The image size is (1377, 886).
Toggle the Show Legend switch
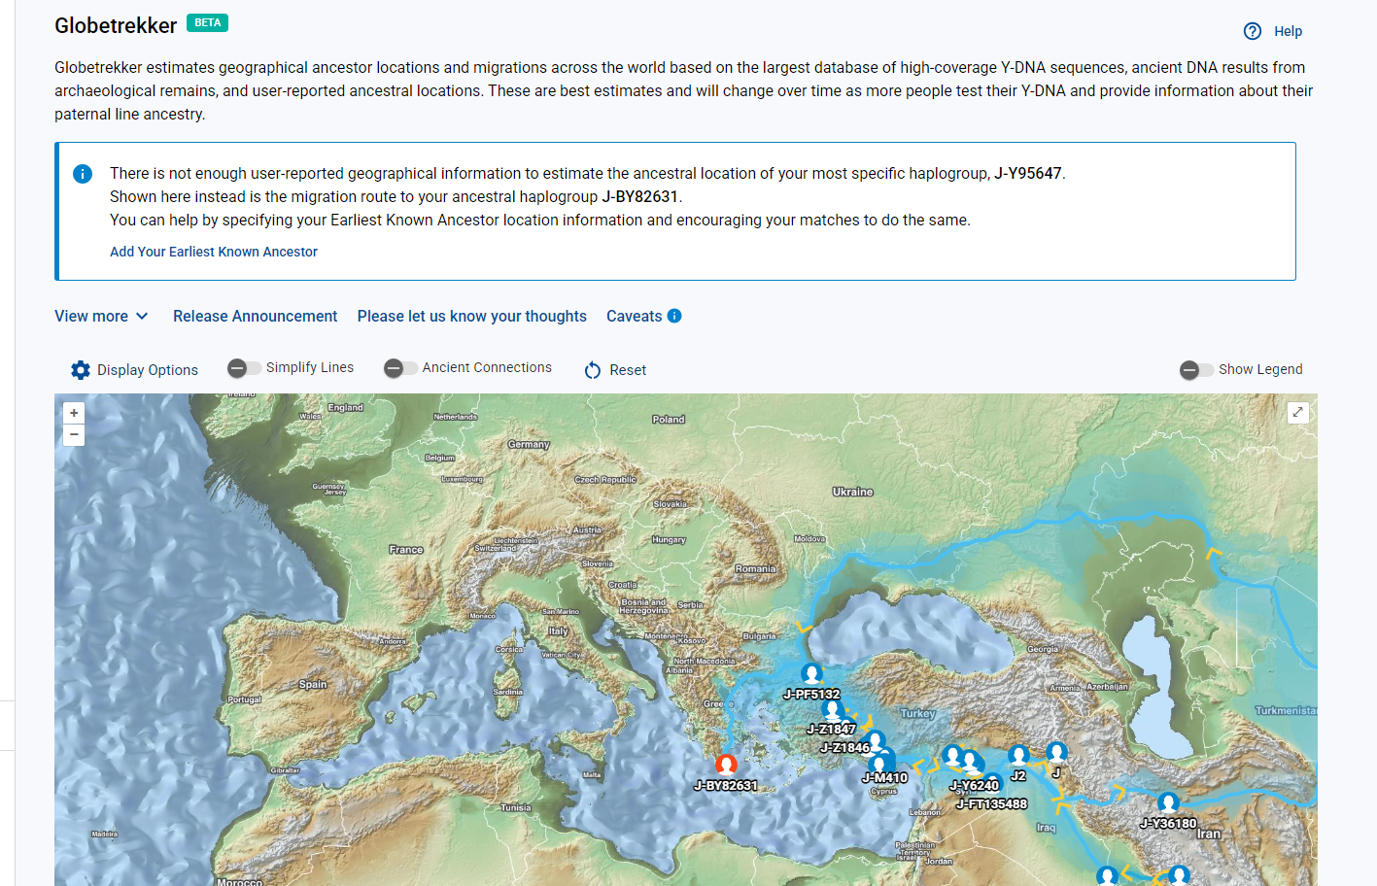pyautogui.click(x=1196, y=370)
